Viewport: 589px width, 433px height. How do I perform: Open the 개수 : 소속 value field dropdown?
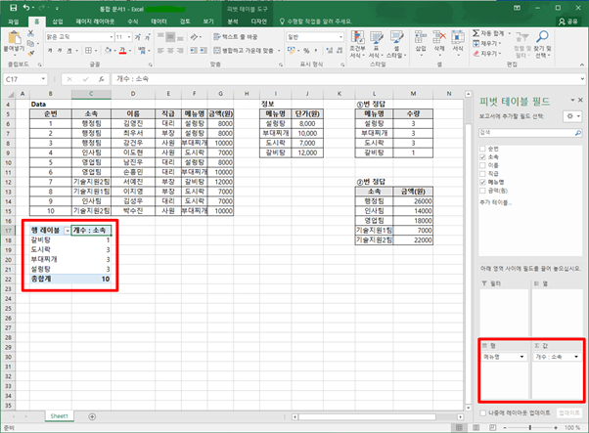coord(576,357)
